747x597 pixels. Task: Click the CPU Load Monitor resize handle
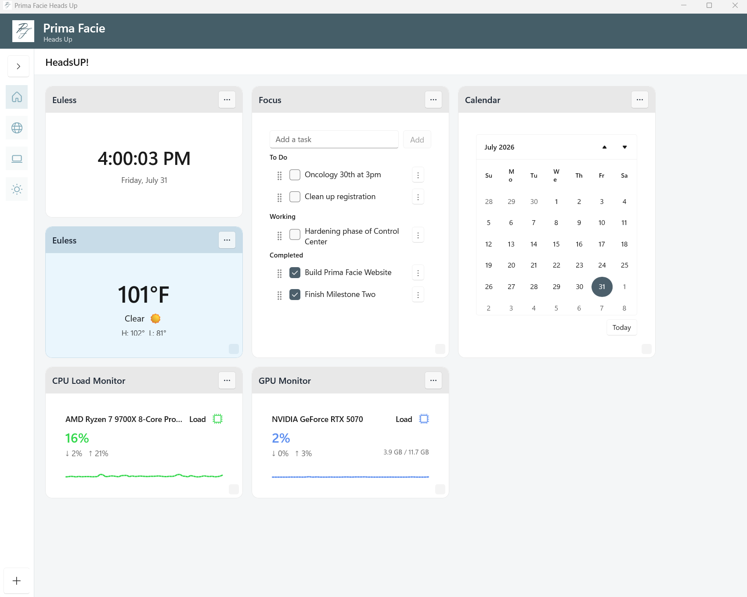(234, 489)
